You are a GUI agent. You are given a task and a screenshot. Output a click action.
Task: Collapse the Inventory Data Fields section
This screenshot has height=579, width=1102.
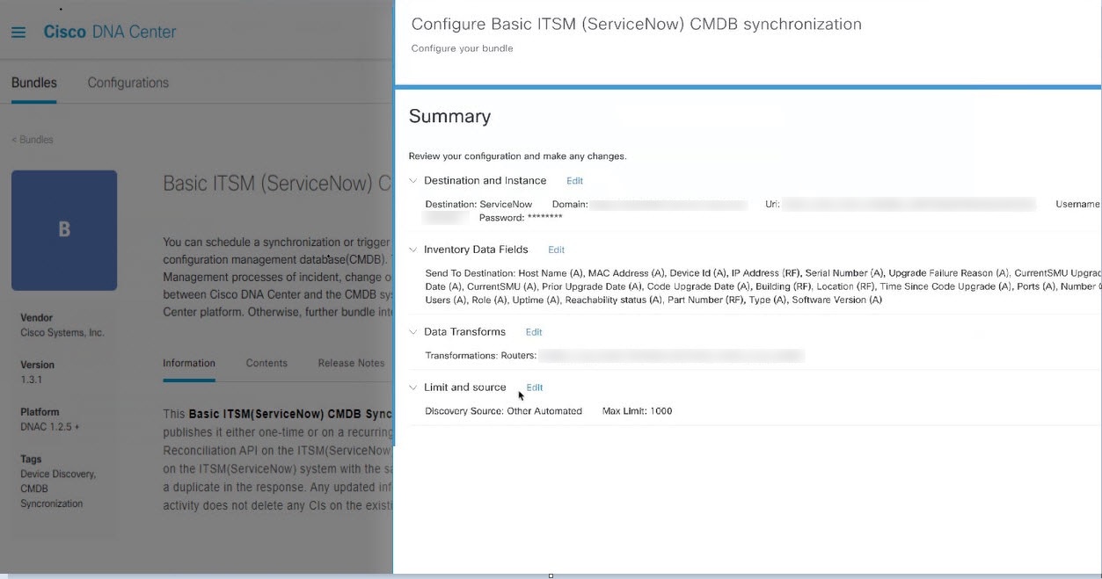pyautogui.click(x=413, y=250)
